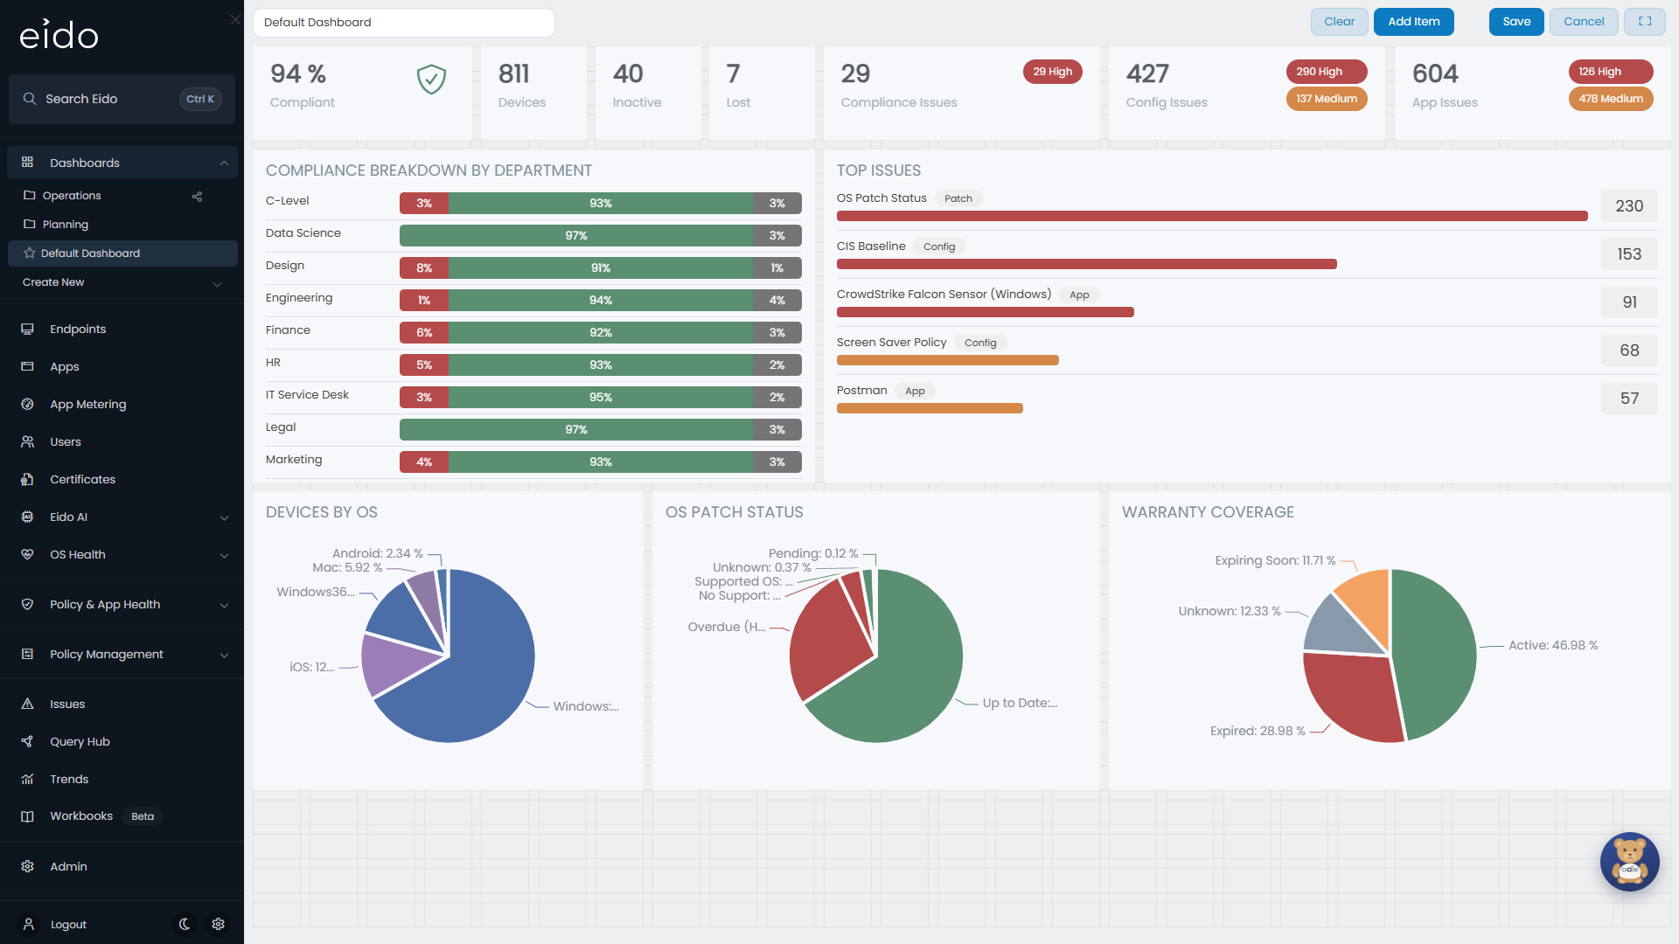
Task: Cancel dashboard editing
Action: pos(1584,22)
